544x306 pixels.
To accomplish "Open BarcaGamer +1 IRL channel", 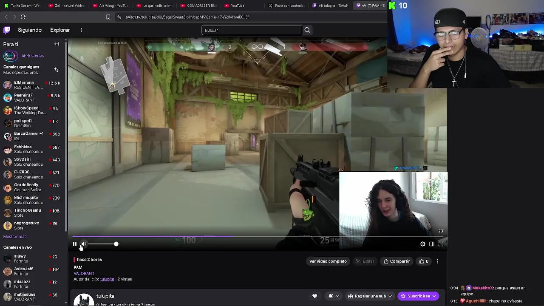I will click(32, 136).
